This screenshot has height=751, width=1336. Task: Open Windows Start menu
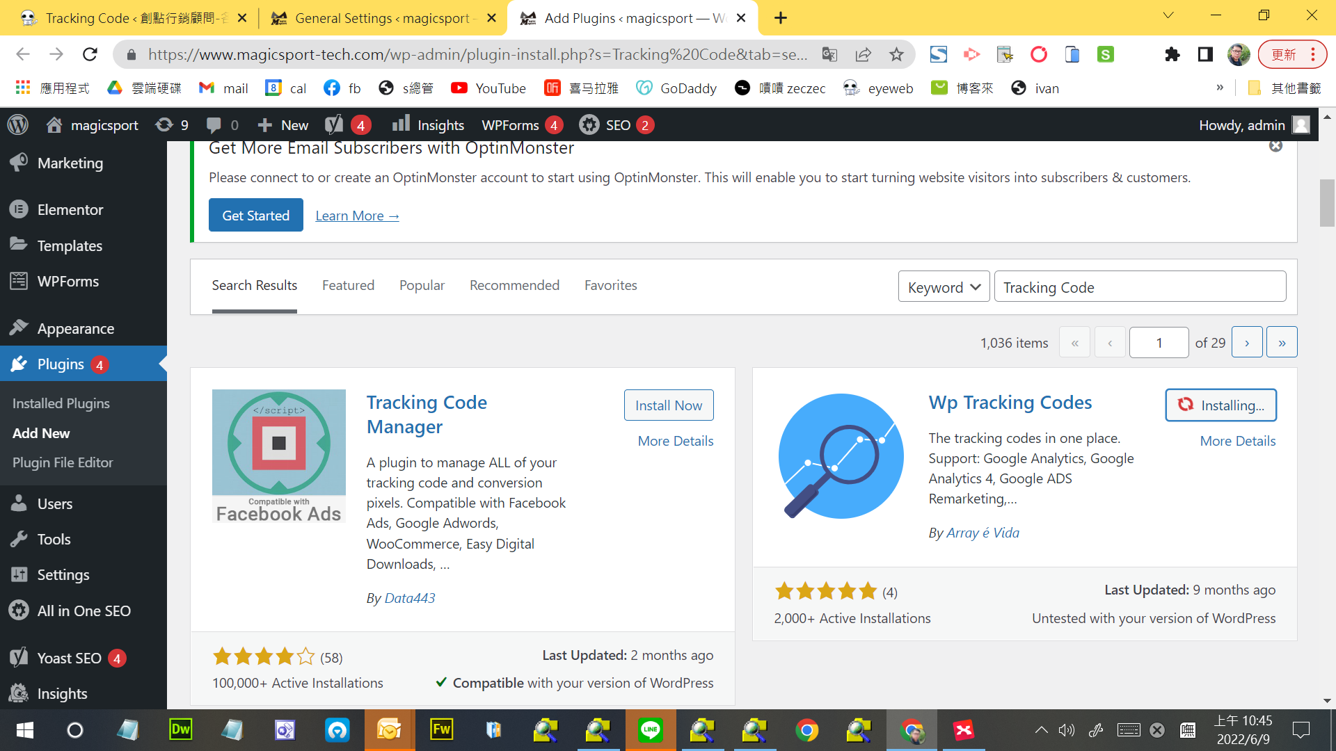coord(25,730)
